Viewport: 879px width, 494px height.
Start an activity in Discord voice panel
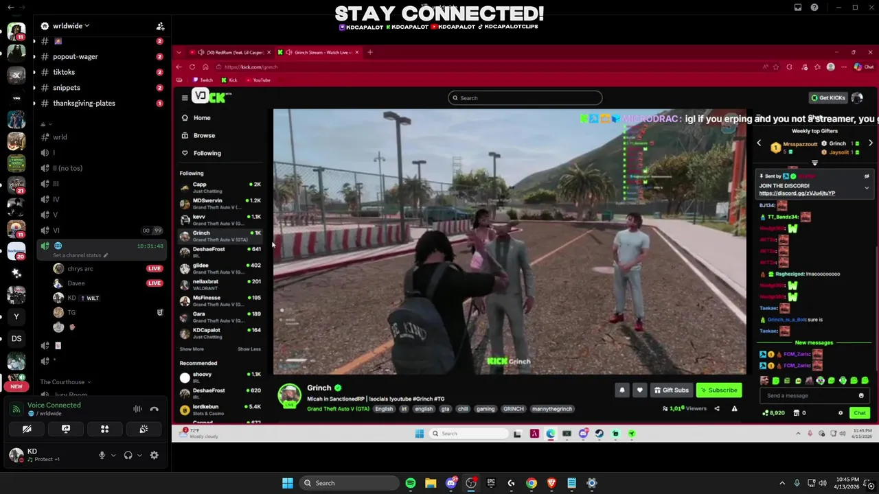click(105, 429)
